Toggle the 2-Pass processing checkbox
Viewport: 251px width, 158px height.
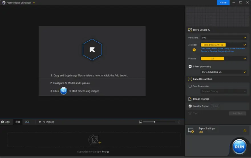[190, 66]
